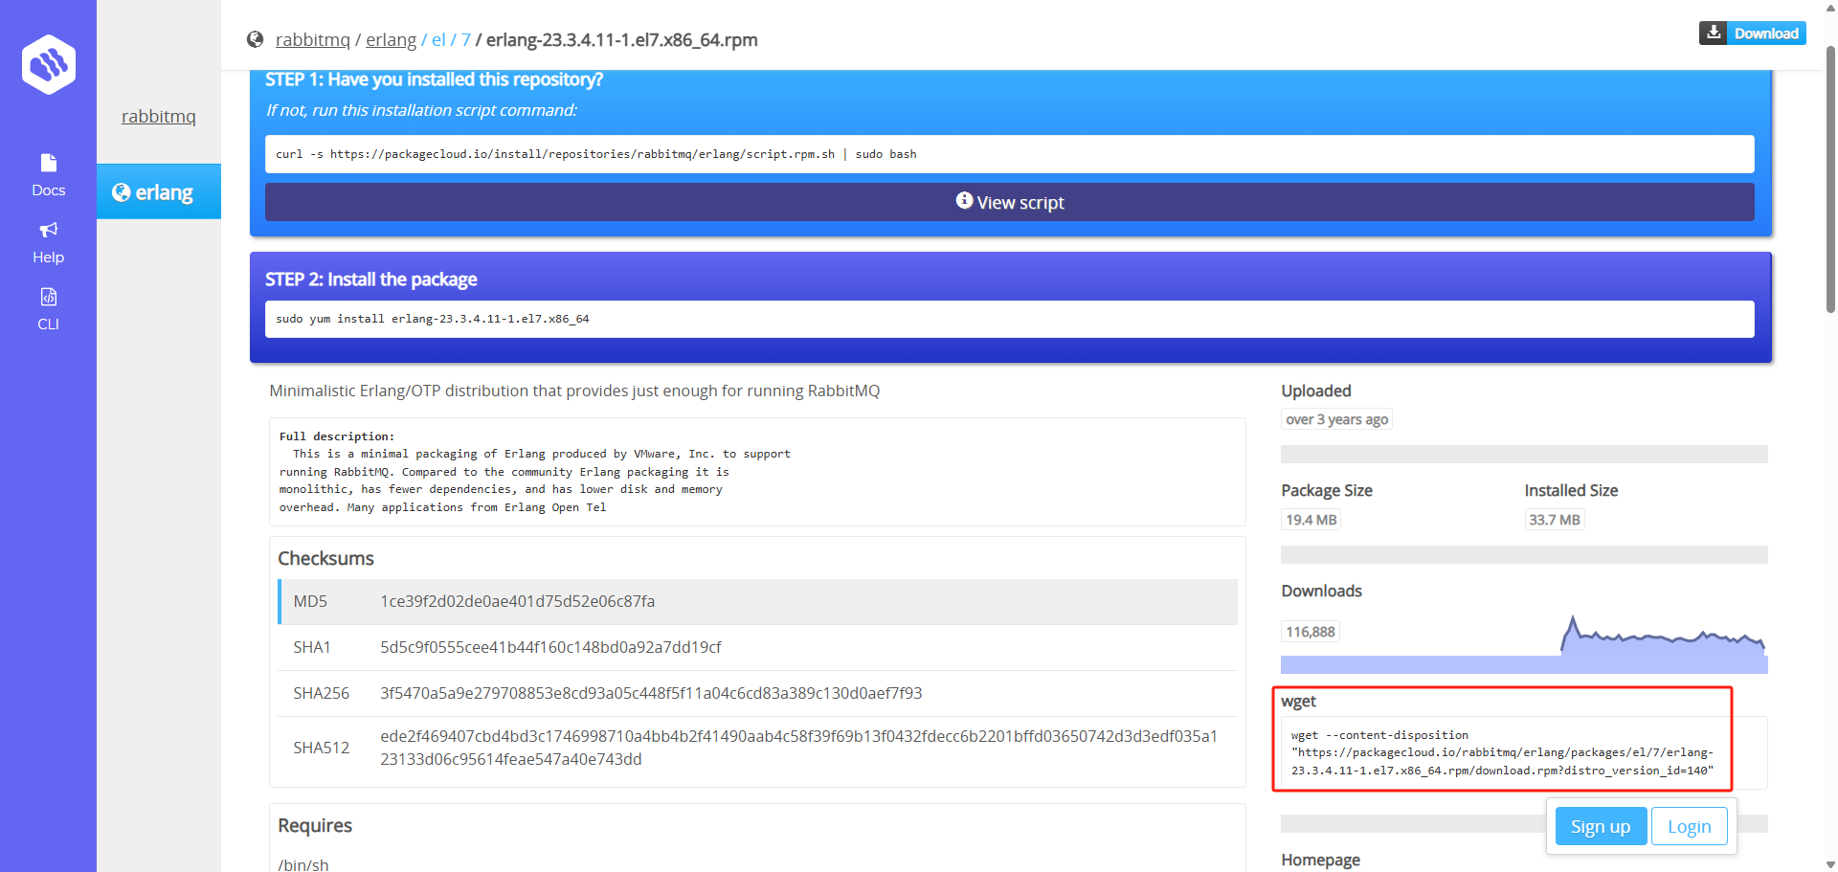Open the 7 breadcrumb link
Screen dimensions: 1838x872
466,39
